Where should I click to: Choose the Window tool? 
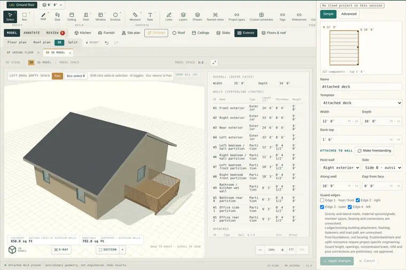click(100, 17)
